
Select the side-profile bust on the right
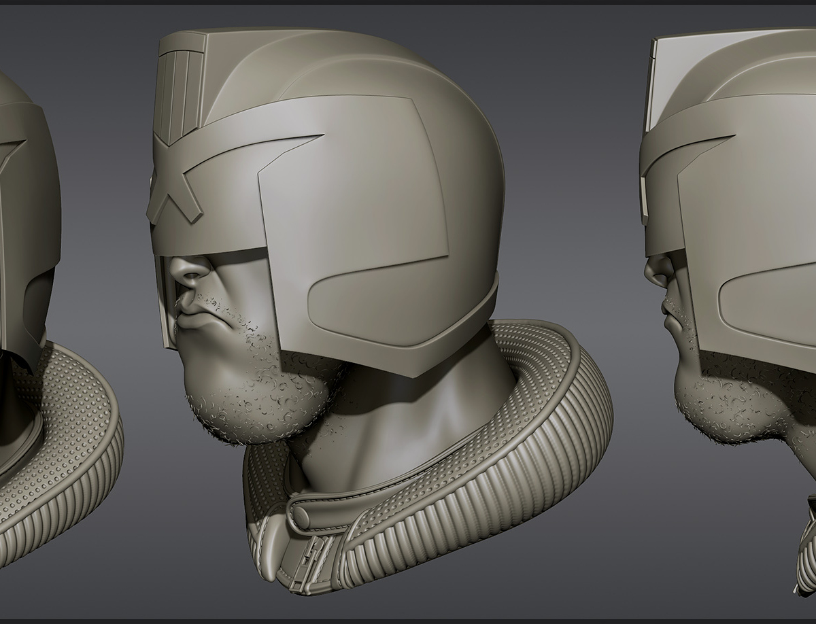click(728, 313)
